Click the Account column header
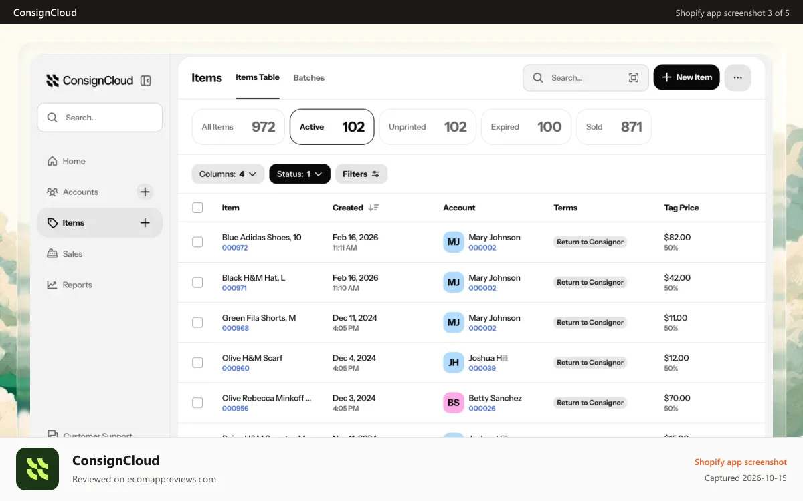Image resolution: width=803 pixels, height=501 pixels. pos(459,208)
